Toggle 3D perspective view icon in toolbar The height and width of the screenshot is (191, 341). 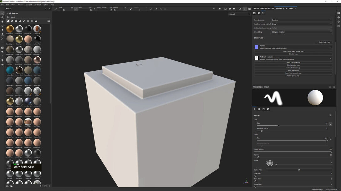click(x=226, y=9)
